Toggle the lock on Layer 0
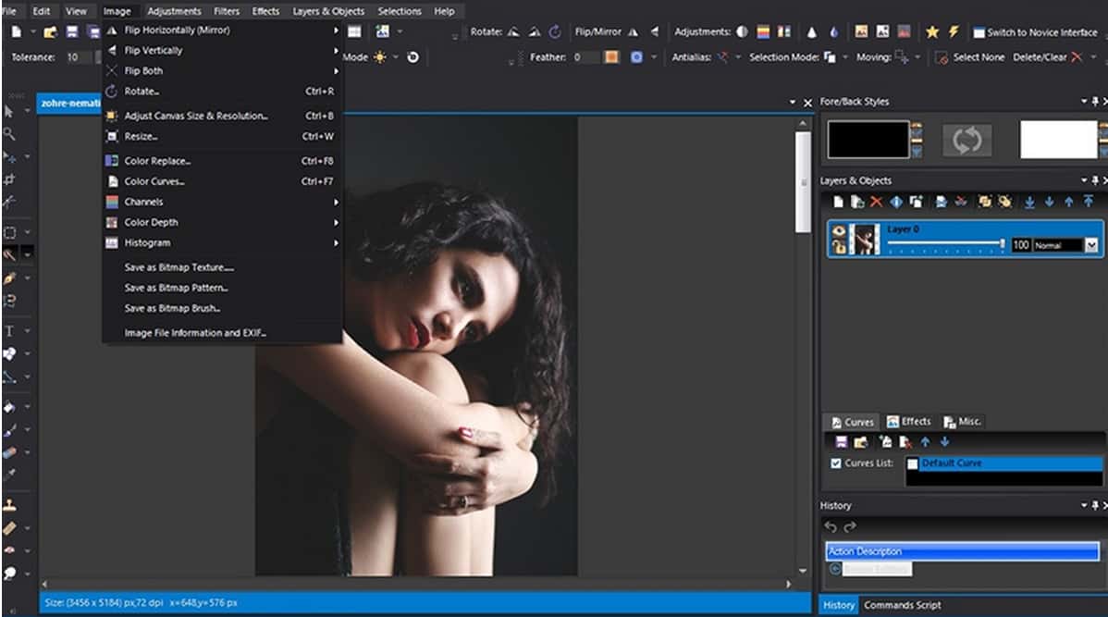 click(x=838, y=247)
